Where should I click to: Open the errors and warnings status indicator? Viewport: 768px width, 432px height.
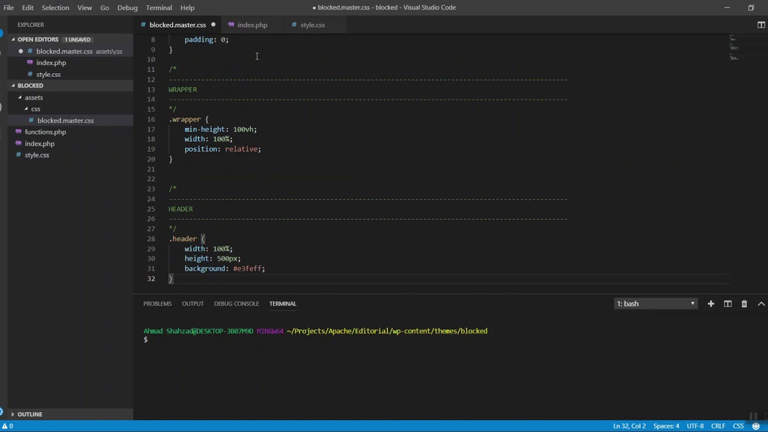click(8, 426)
